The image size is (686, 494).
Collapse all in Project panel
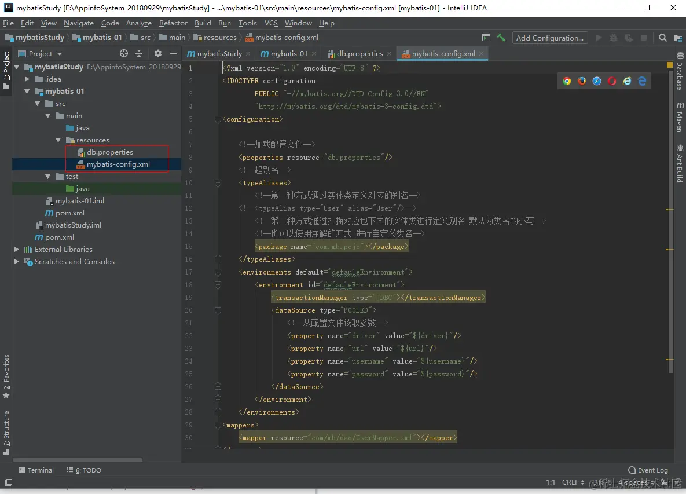click(139, 53)
